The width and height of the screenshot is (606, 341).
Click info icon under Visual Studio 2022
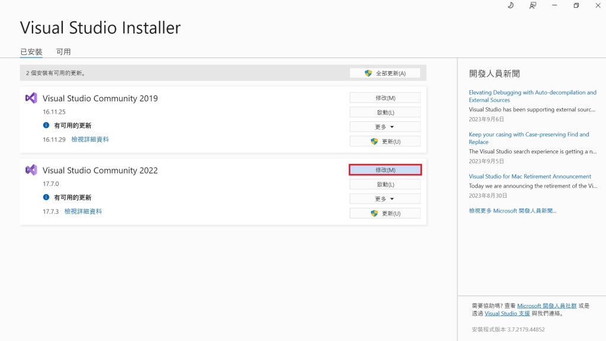click(x=46, y=197)
